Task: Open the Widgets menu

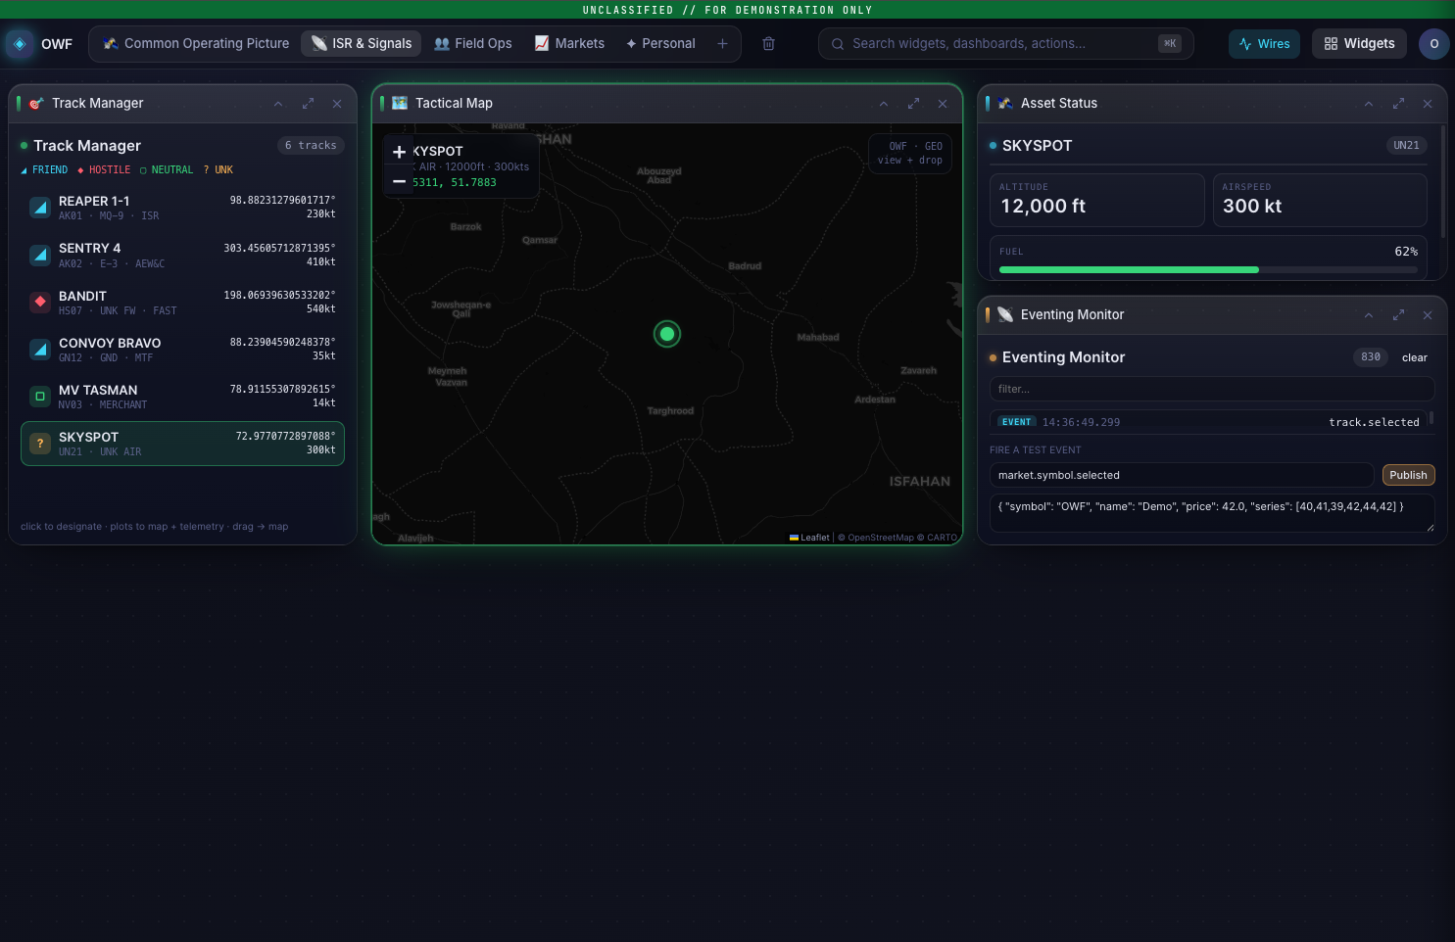Action: point(1359,44)
